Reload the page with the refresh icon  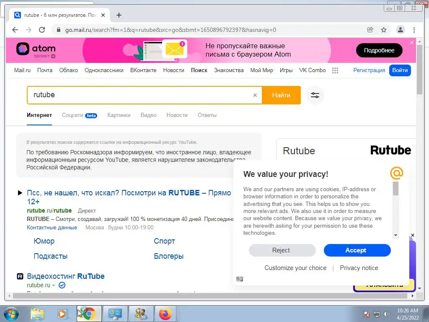[x=42, y=30]
